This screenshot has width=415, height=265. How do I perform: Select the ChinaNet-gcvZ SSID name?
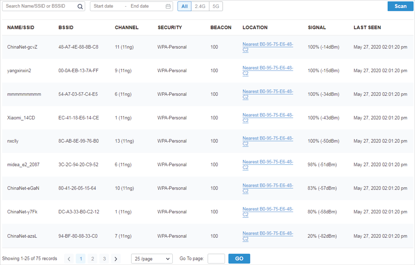(22, 47)
